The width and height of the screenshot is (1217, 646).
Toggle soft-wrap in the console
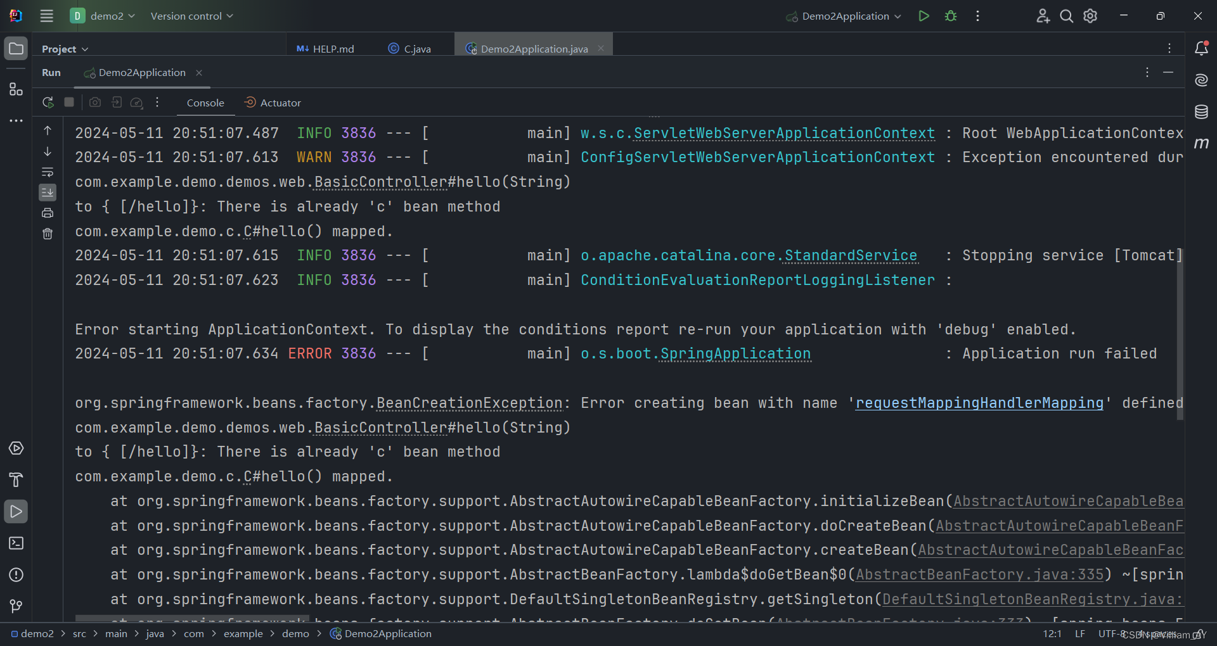point(48,172)
